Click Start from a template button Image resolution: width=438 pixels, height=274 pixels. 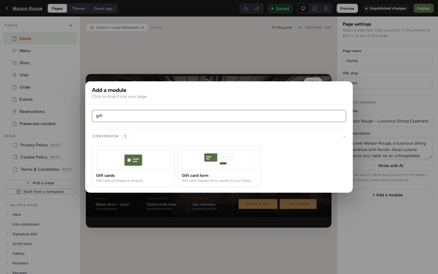pos(40,191)
